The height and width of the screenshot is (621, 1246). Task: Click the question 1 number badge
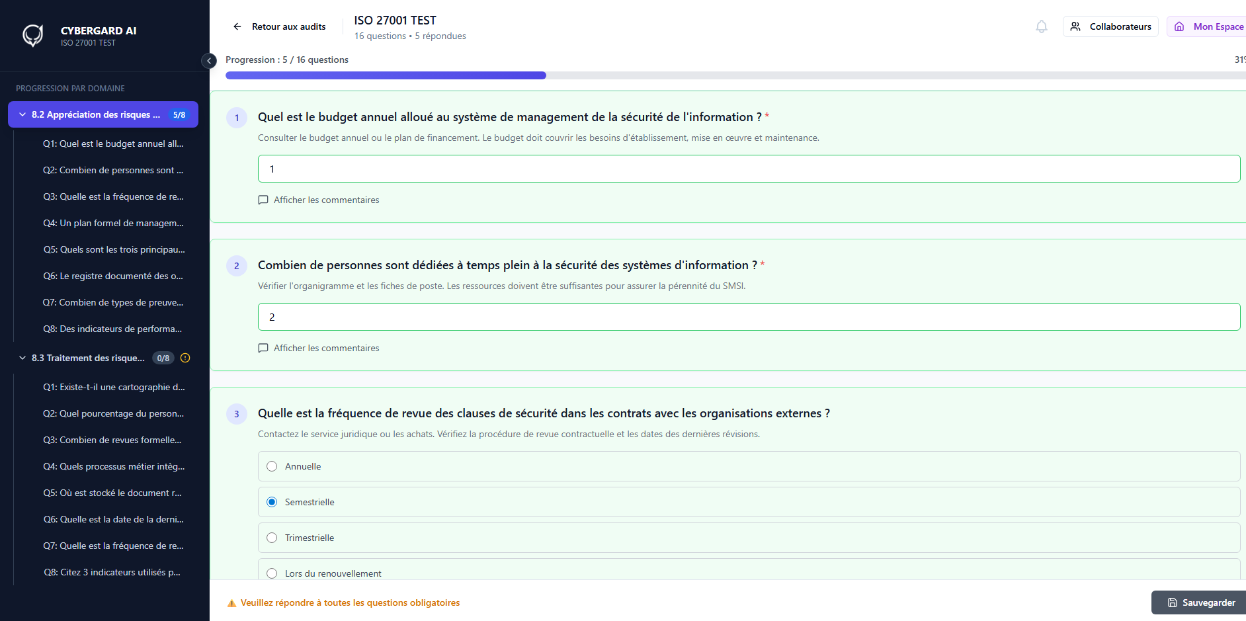tap(237, 118)
